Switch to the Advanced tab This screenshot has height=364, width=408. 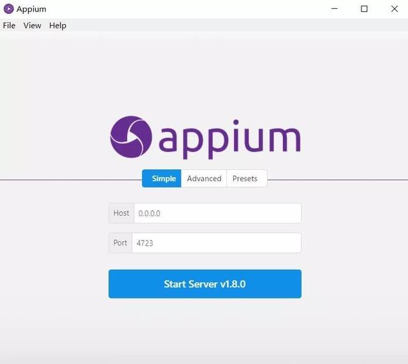click(204, 178)
